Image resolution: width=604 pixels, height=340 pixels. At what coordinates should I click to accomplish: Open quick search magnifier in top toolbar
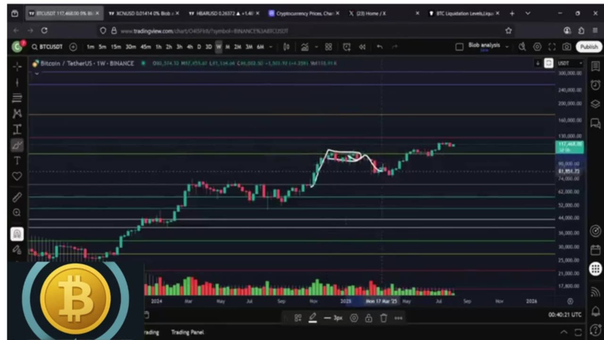click(522, 47)
